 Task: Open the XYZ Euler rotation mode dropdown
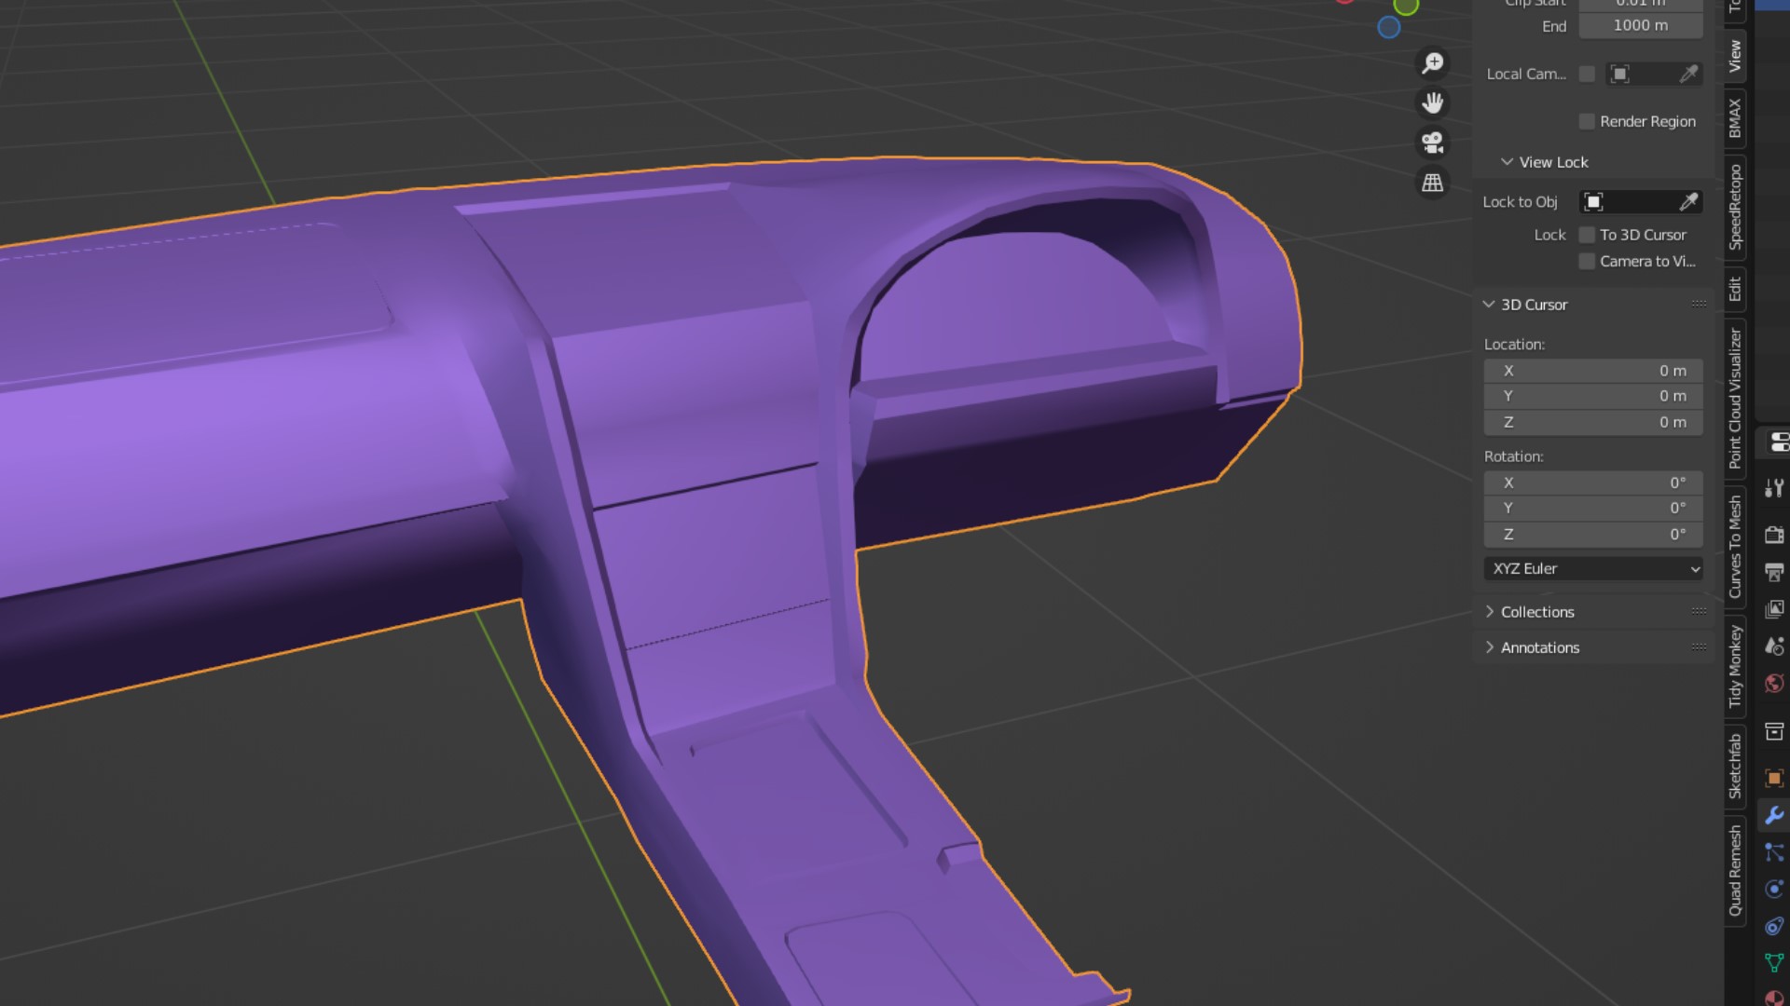1593,568
